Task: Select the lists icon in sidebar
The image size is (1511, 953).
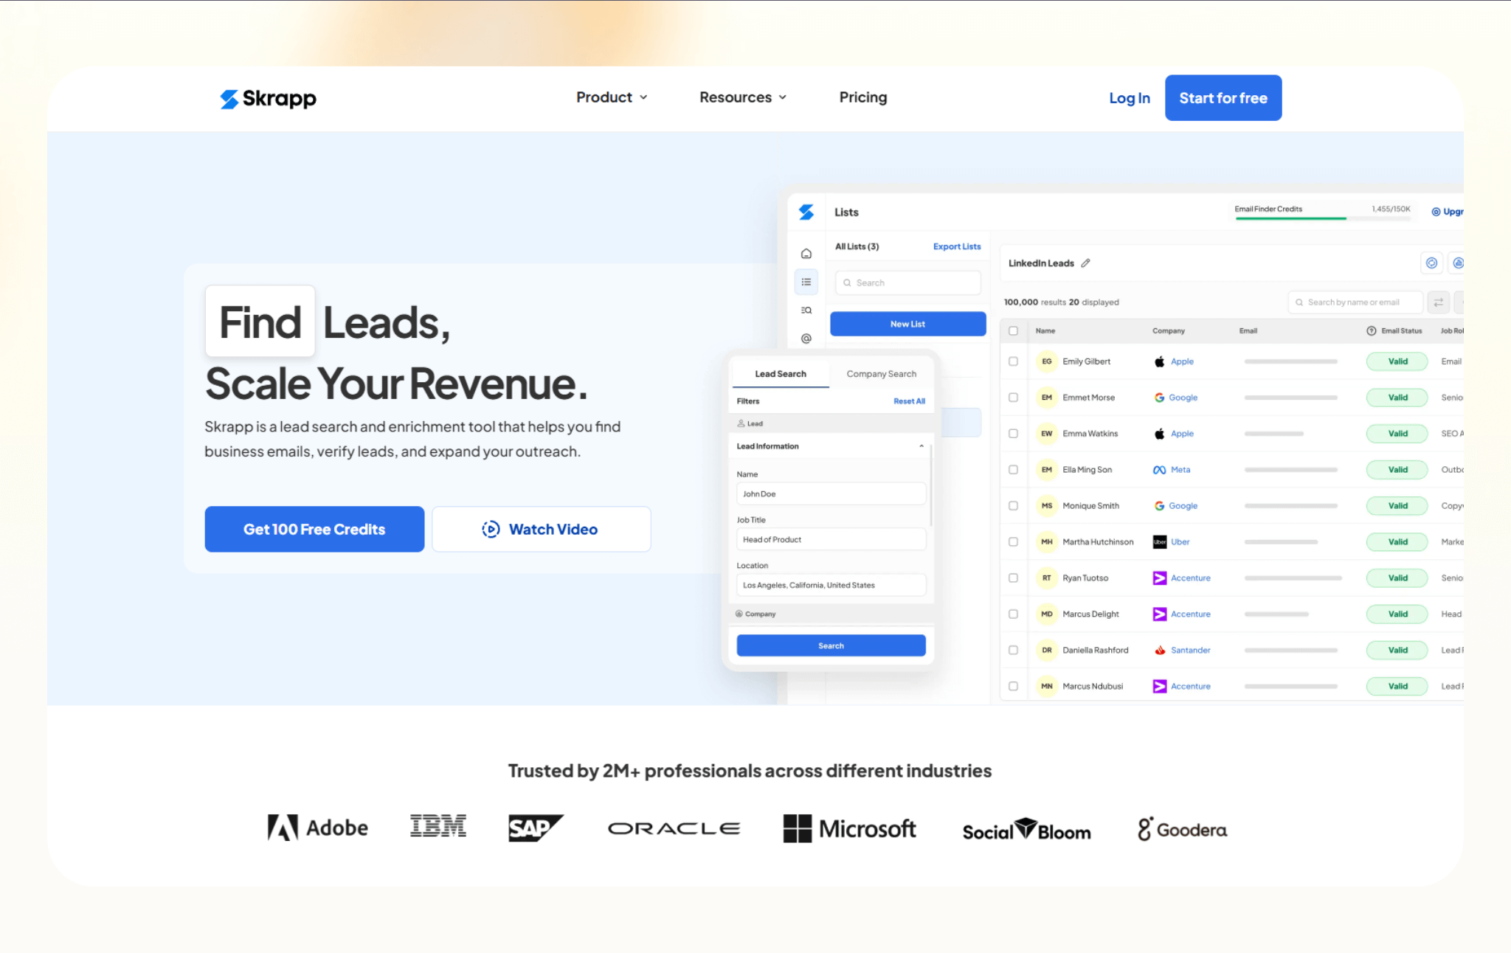Action: 806,283
